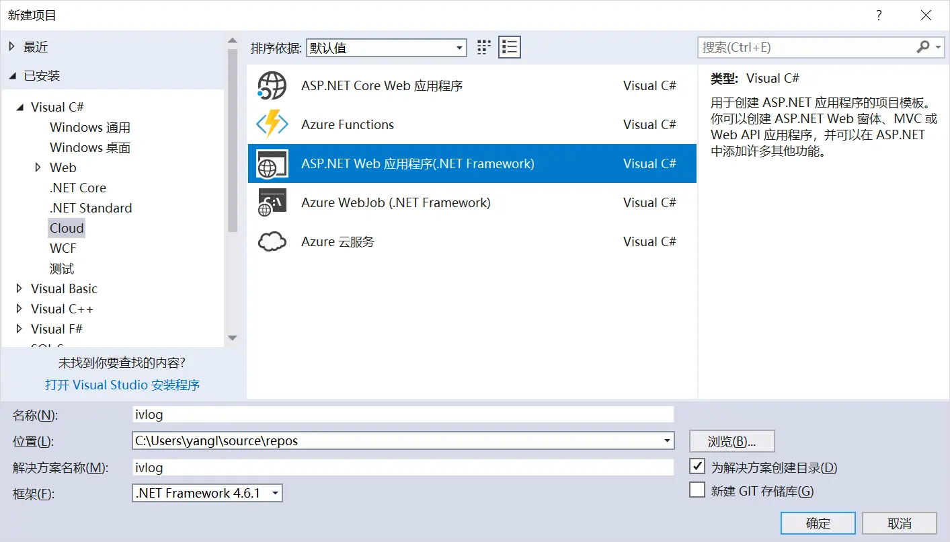Click the ASP.NET Core Web application icon

pos(272,85)
